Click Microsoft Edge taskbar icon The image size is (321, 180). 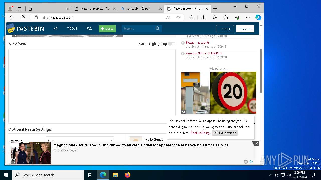(103, 175)
